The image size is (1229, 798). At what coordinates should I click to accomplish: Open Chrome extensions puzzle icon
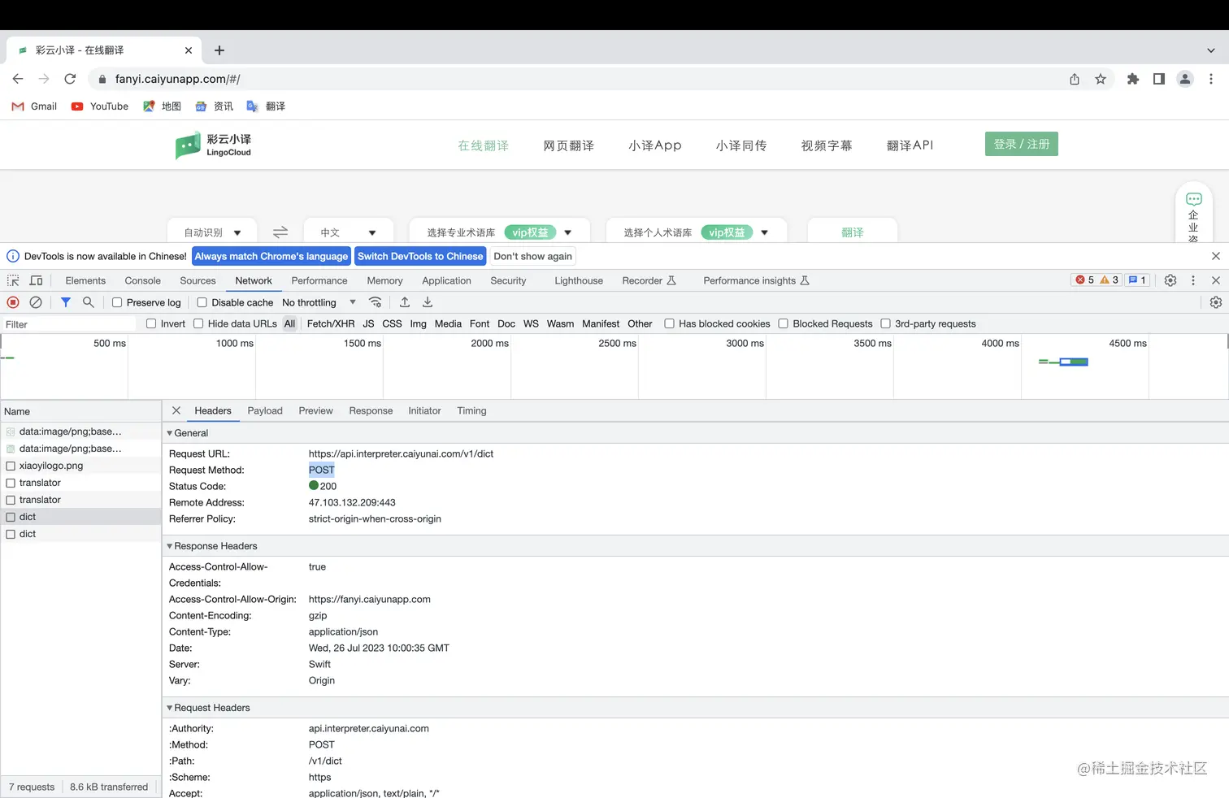click(1133, 79)
